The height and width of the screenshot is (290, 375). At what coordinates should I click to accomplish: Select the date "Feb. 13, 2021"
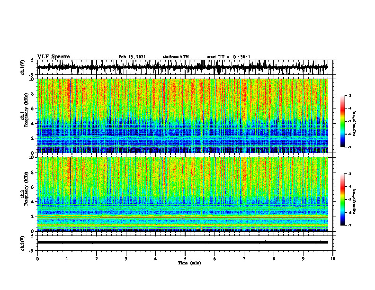point(132,57)
